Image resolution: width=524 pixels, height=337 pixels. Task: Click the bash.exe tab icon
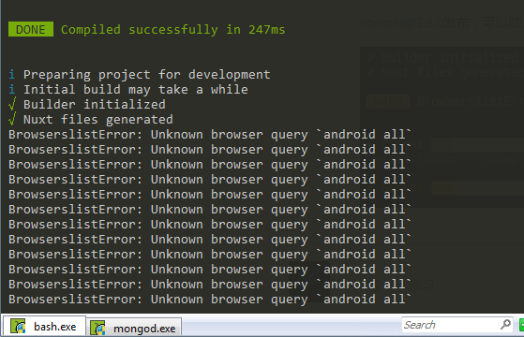[18, 327]
